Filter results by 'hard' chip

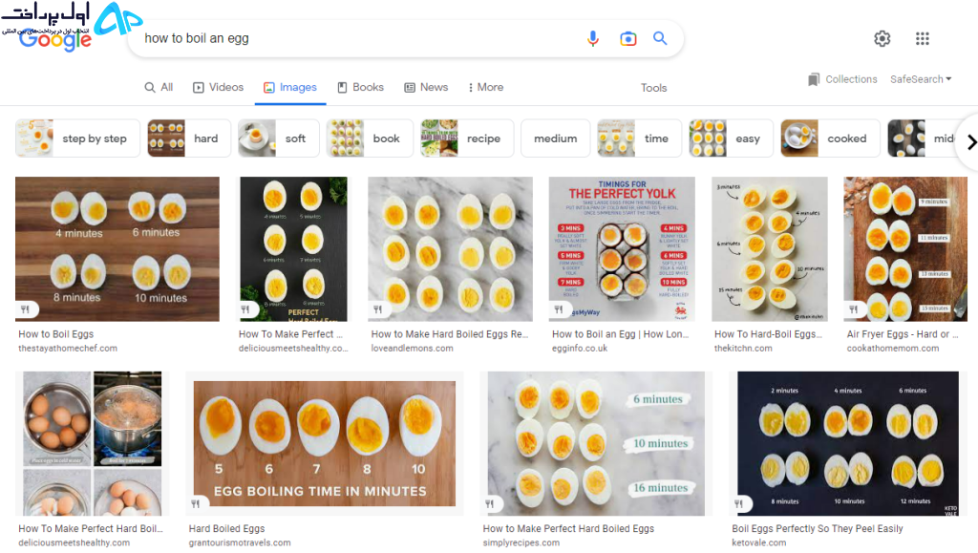point(189,138)
